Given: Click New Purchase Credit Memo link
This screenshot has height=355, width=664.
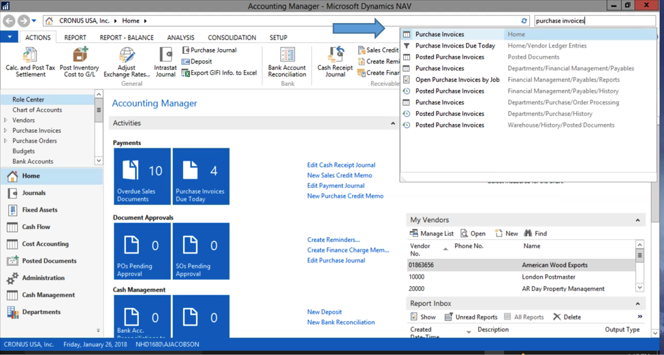Looking at the screenshot, I should [x=345, y=196].
